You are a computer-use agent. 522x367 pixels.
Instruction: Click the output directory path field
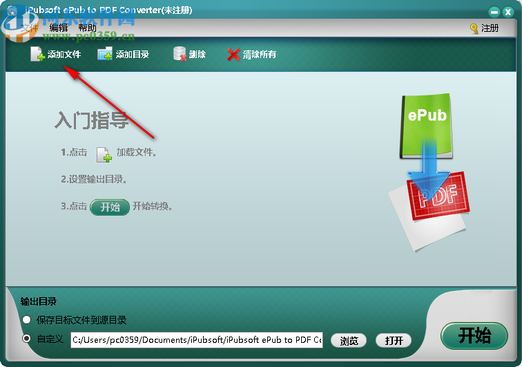click(197, 340)
